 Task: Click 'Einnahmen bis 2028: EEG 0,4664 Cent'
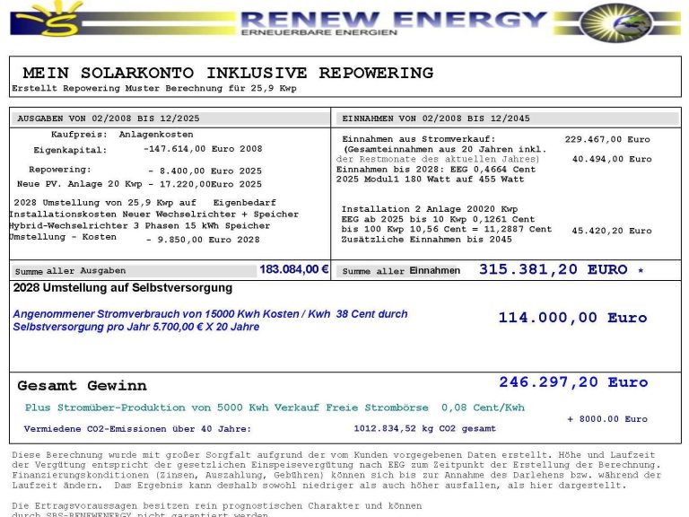click(436, 170)
